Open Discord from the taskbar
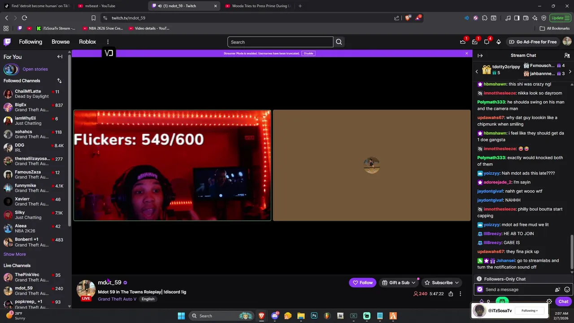Screen dimensions: 574x323 coord(274,316)
